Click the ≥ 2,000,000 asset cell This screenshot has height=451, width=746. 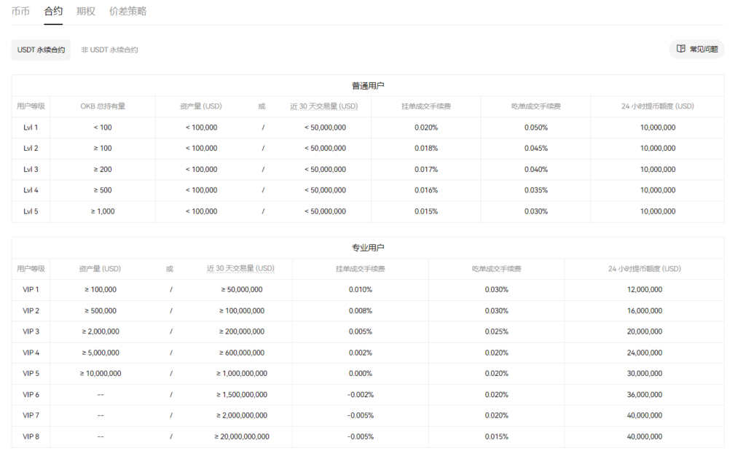[x=101, y=332]
